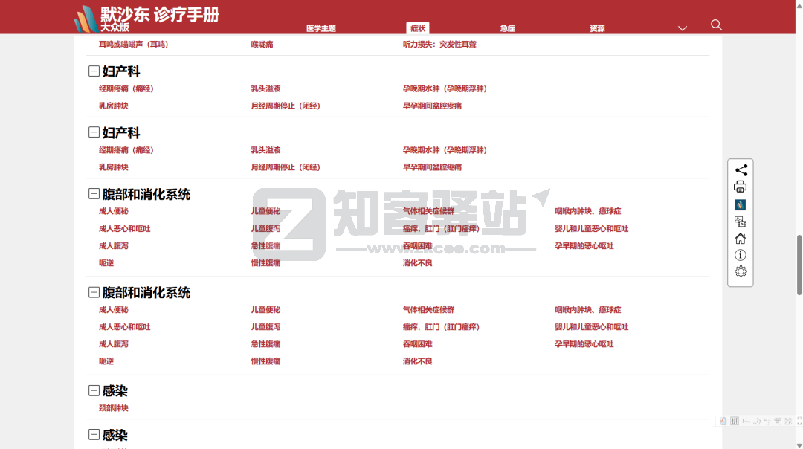Open the 颈部肿块 symptom link

[113, 407]
